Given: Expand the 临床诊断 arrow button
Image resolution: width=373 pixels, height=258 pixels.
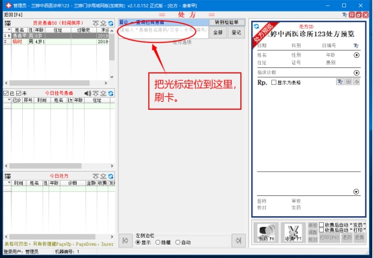Looking at the screenshot, I should click(356, 73).
